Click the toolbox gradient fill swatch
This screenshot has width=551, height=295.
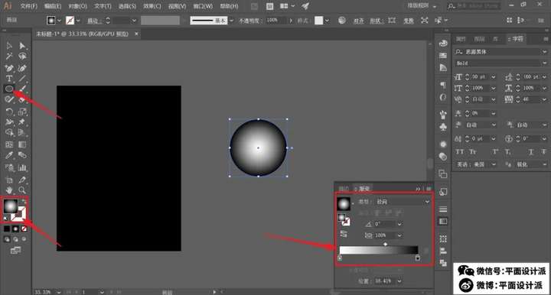11,206
